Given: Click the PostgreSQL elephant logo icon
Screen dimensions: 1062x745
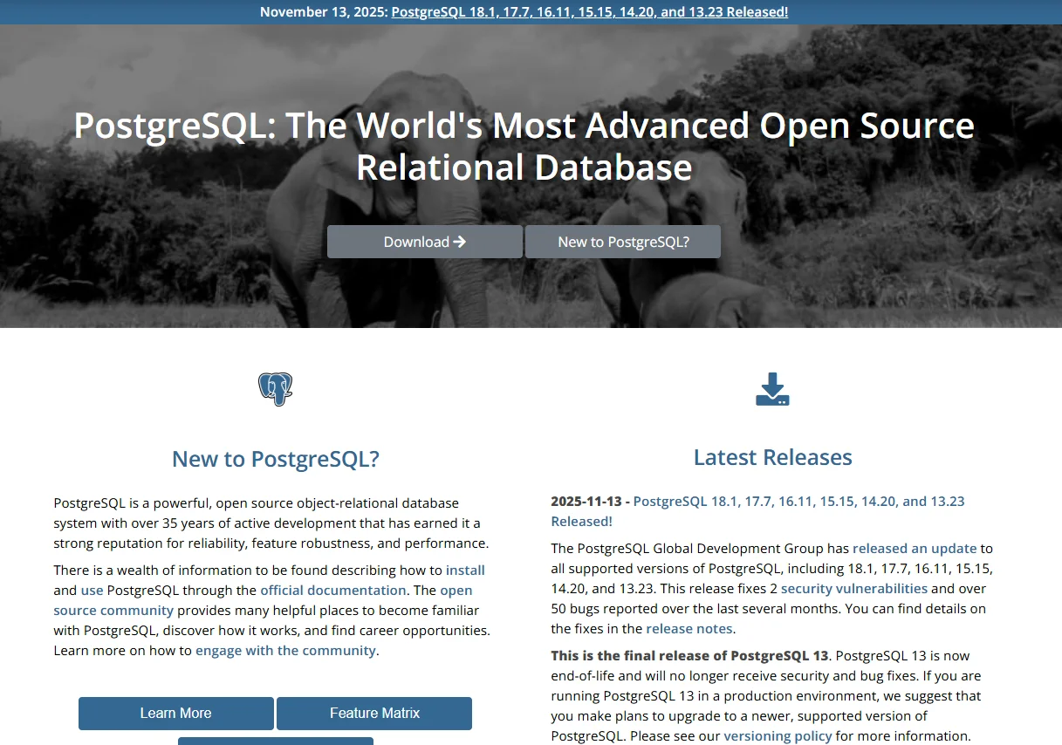Looking at the screenshot, I should (x=275, y=389).
